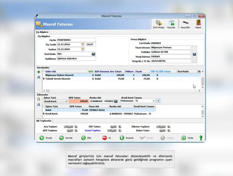
Task: Select the Fiş Bilgileri tab
Action: pyautogui.click(x=42, y=32)
